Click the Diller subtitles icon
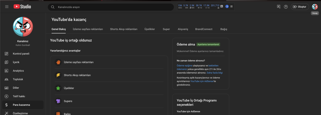Image resolution: width=321 pixels, height=115 pixels. pos(6,88)
